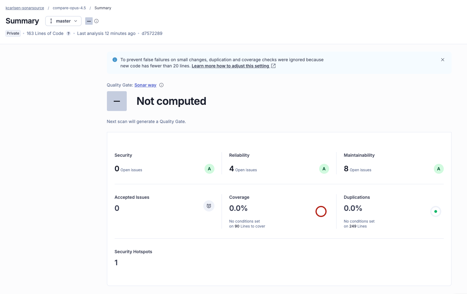
Task: Open the 8 Maintainability open issues
Action: click(346, 169)
